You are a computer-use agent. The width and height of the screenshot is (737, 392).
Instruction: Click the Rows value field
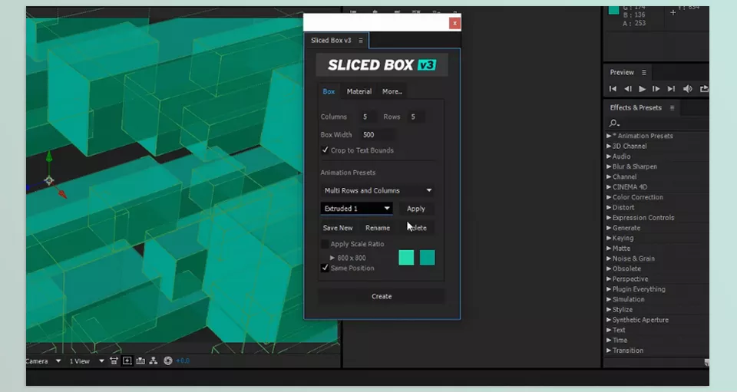415,117
